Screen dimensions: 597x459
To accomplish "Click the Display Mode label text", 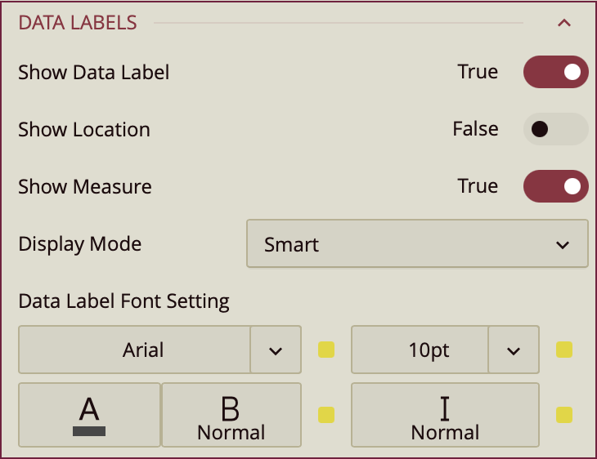I will pos(80,243).
